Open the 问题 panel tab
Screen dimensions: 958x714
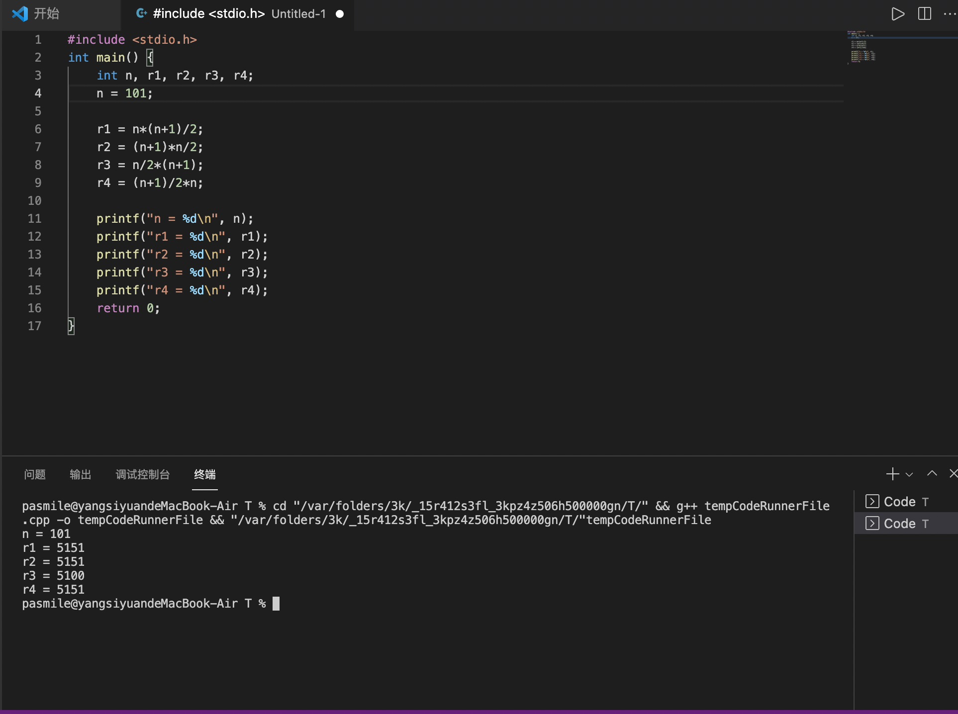point(35,474)
